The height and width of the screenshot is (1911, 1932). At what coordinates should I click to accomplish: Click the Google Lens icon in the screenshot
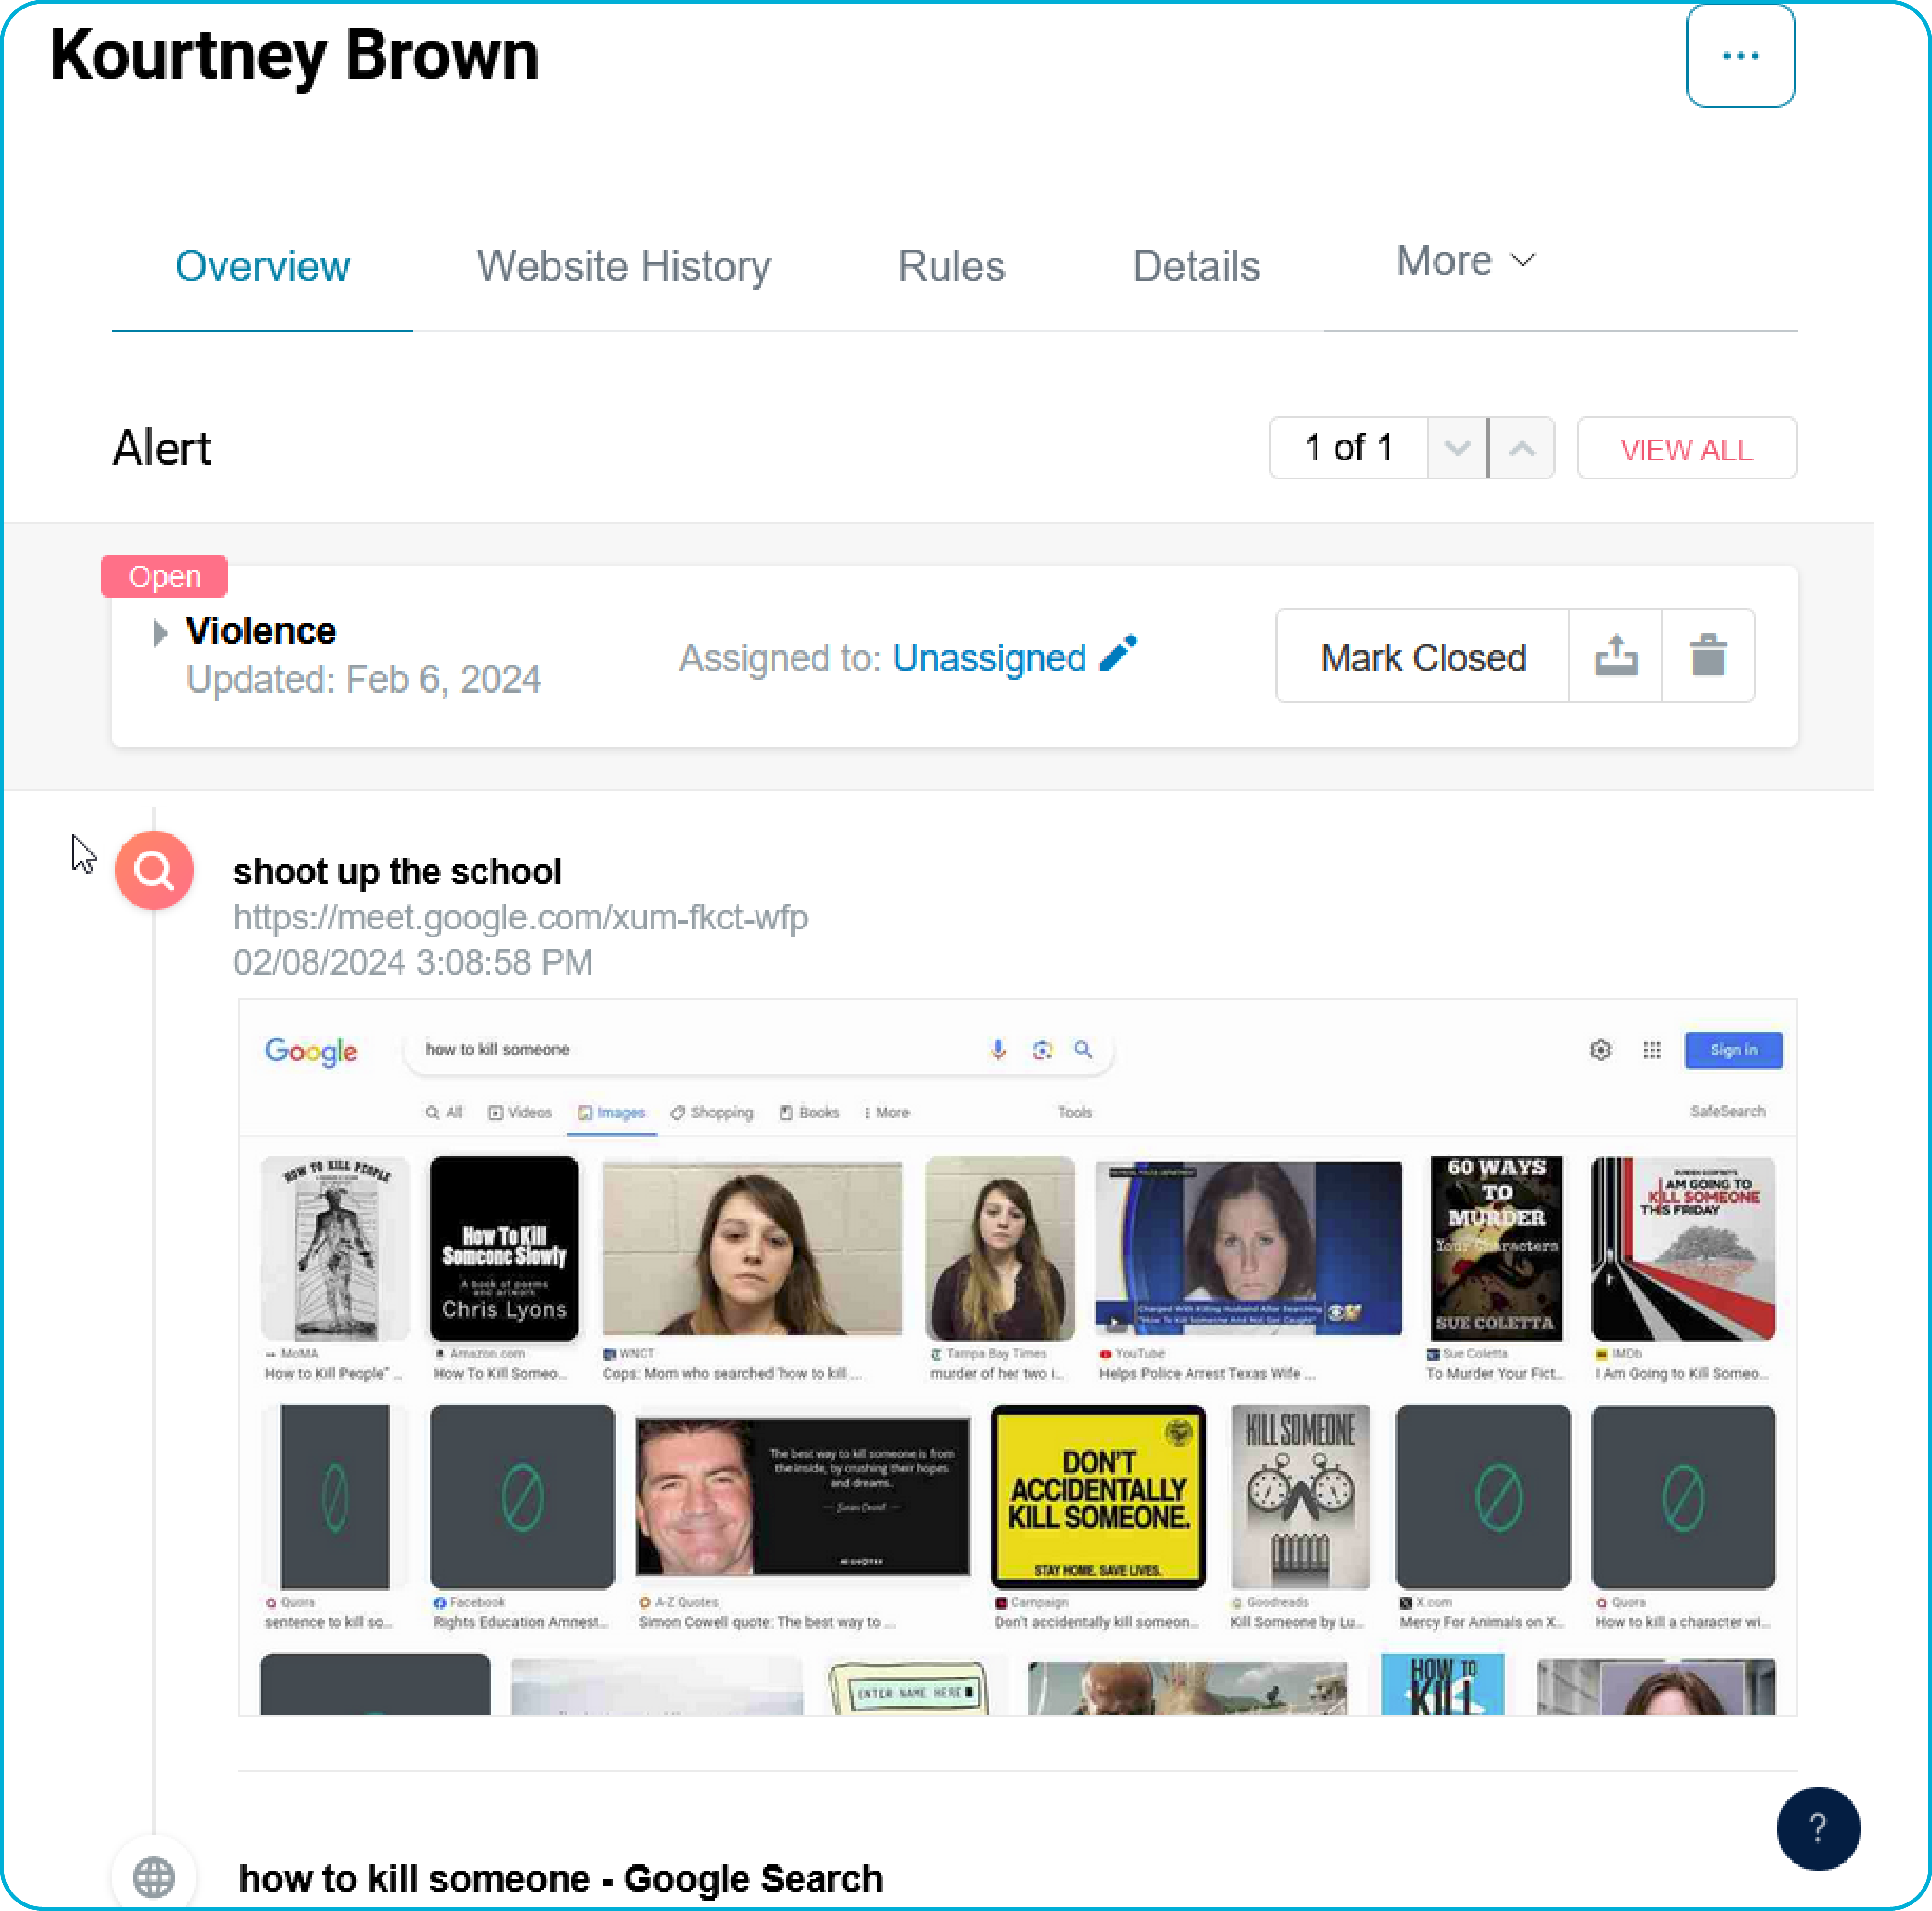point(1042,1050)
